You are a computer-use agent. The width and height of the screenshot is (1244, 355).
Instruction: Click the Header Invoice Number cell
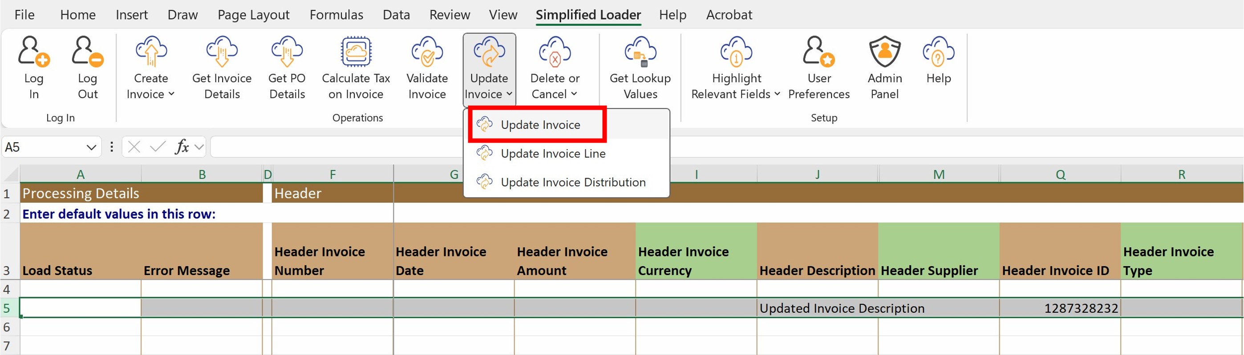point(333,251)
